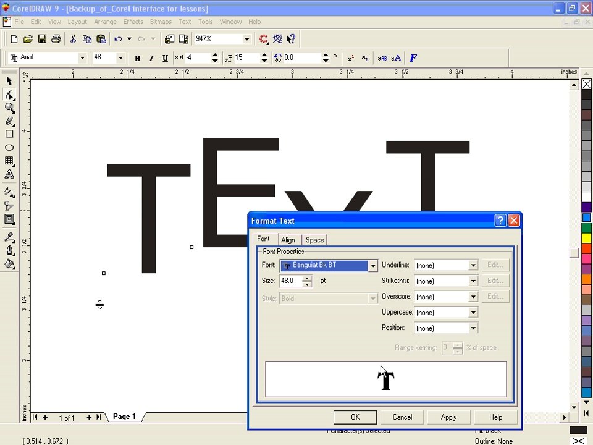Open the undo history dropdown arrow
593x445 pixels.
pyautogui.click(x=129, y=38)
